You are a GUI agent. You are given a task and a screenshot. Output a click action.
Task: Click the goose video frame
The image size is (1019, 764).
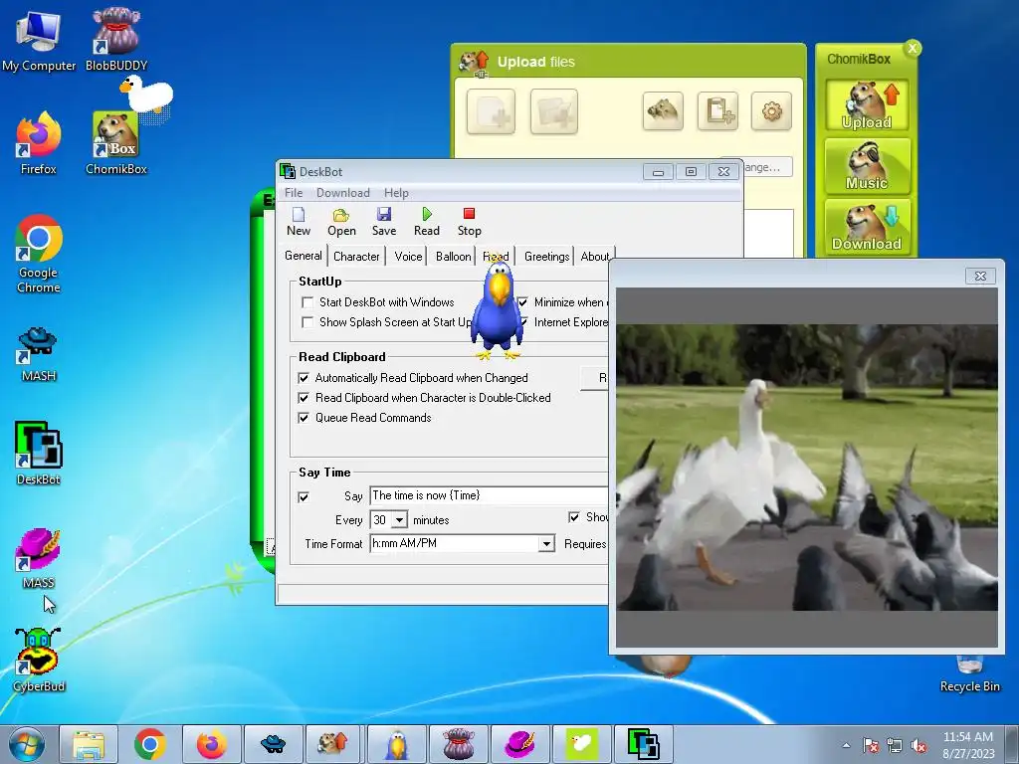click(806, 468)
